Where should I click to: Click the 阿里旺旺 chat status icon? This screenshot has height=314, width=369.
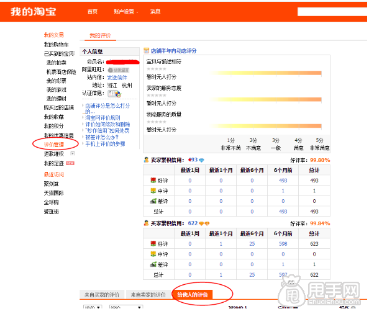(119, 70)
